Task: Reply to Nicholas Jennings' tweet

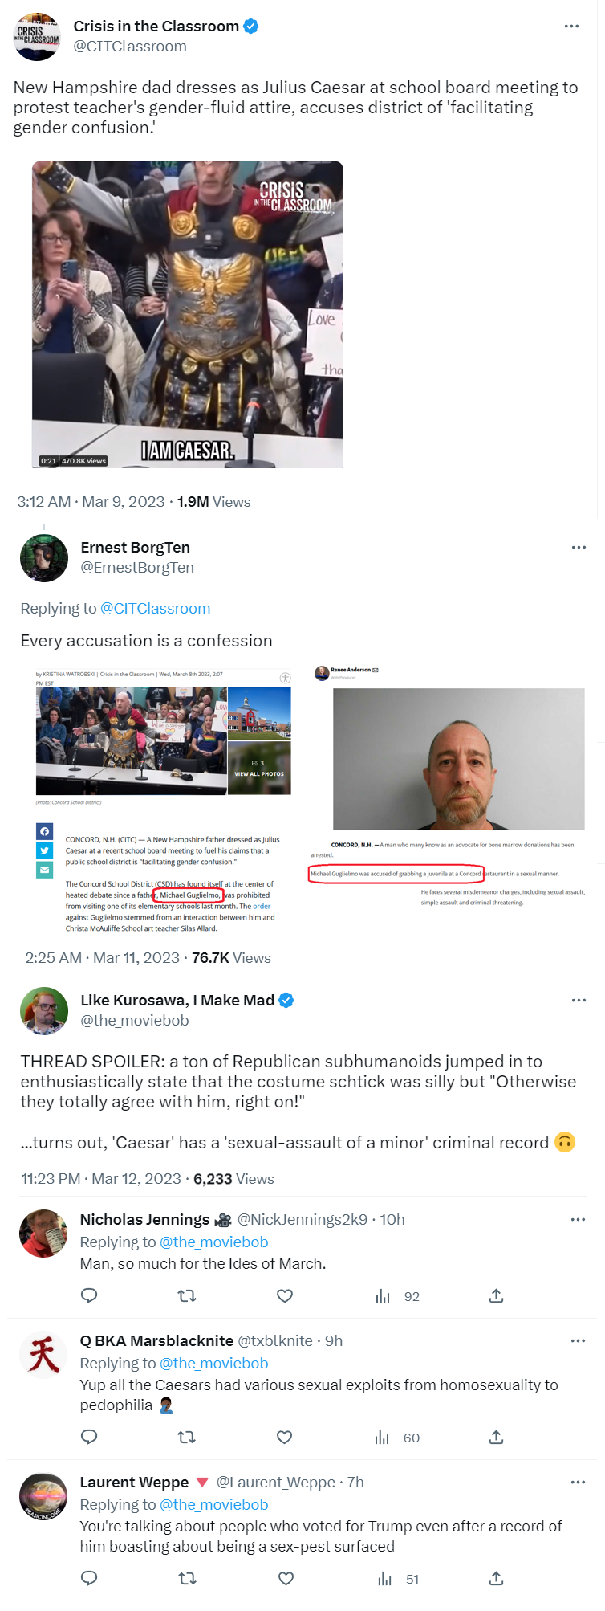Action: click(90, 1295)
